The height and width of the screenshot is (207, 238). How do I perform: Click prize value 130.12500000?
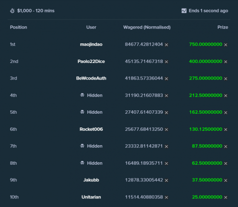click(206, 129)
